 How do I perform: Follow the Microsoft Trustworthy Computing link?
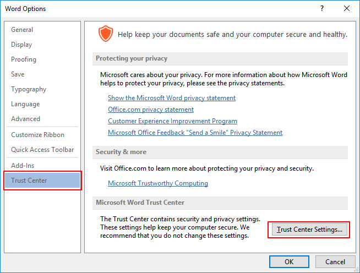click(158, 183)
